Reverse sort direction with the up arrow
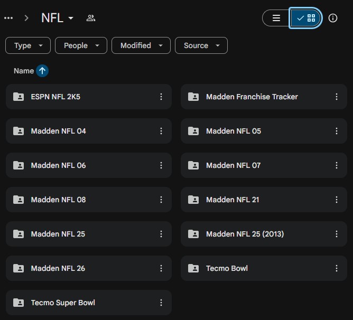Image resolution: width=353 pixels, height=320 pixels. click(42, 71)
